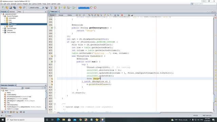Image resolution: width=217 pixels, height=122 pixels.
Task: Select customutable() in Navigator list
Action: pyautogui.click(x=12, y=95)
